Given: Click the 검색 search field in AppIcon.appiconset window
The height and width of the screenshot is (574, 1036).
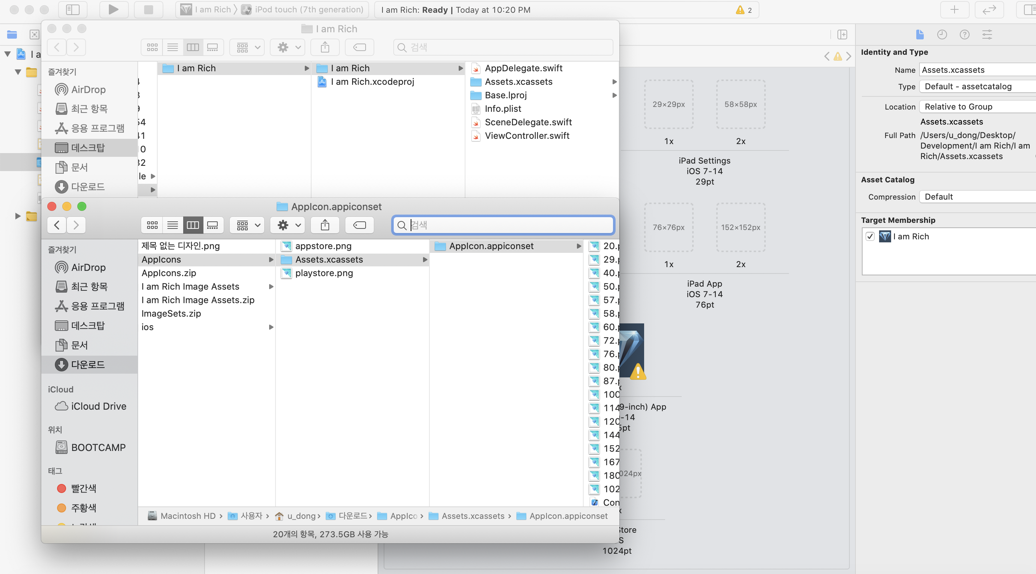Looking at the screenshot, I should click(503, 225).
